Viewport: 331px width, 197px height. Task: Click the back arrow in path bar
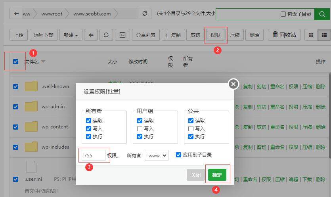(16, 14)
